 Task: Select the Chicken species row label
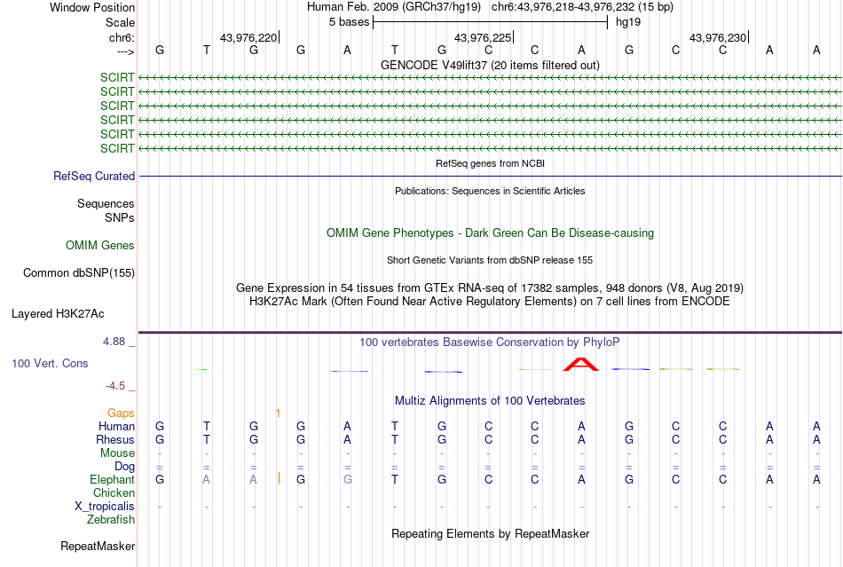click(114, 492)
